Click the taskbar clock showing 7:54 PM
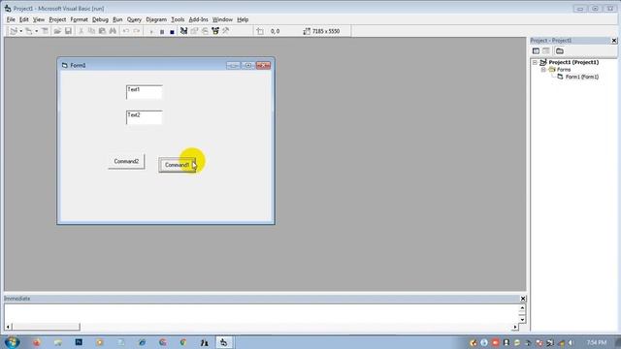Screen dimensions: 621x349 (x=597, y=342)
